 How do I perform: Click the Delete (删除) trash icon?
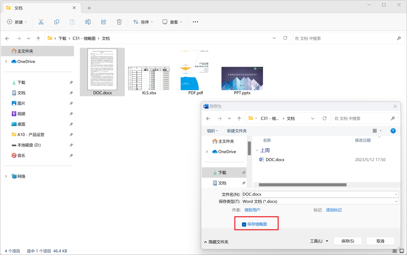click(x=119, y=22)
